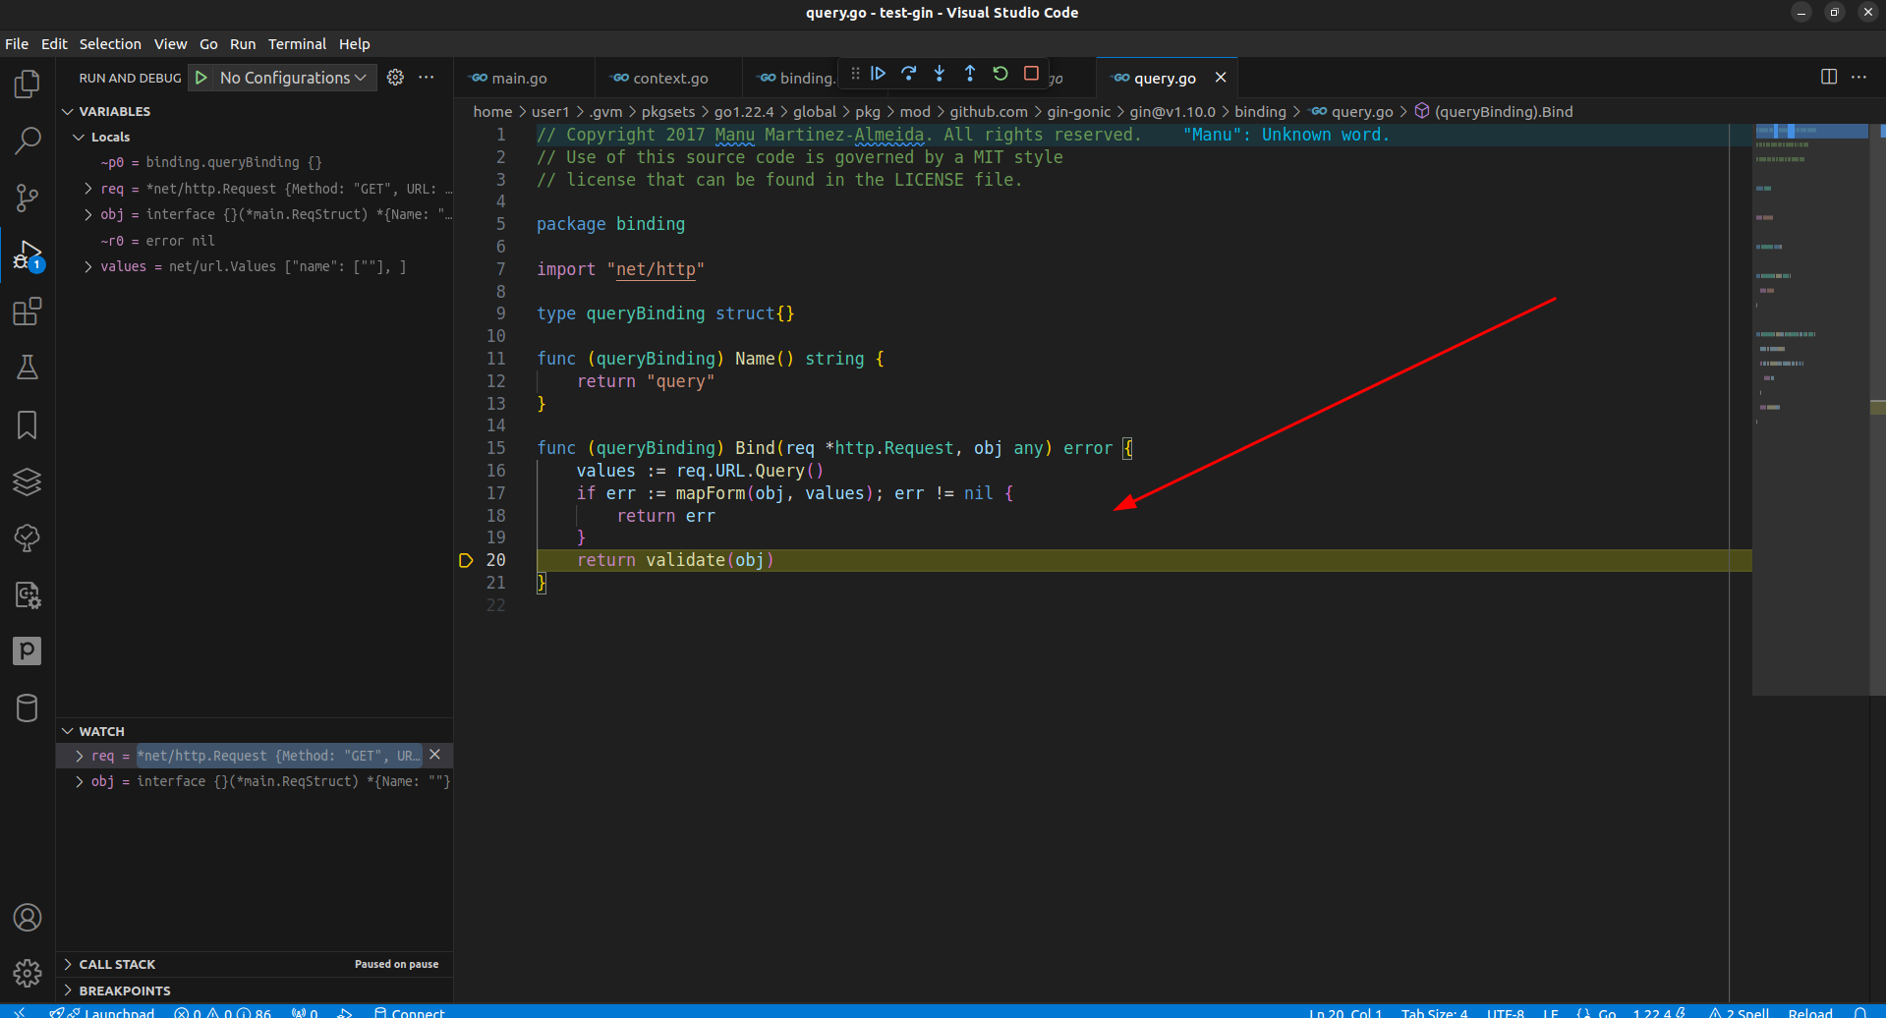Expand the req variable in Locals
This screenshot has width=1886, height=1018.
point(88,189)
